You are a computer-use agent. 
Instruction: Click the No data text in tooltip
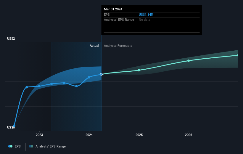pyautogui.click(x=144, y=20)
